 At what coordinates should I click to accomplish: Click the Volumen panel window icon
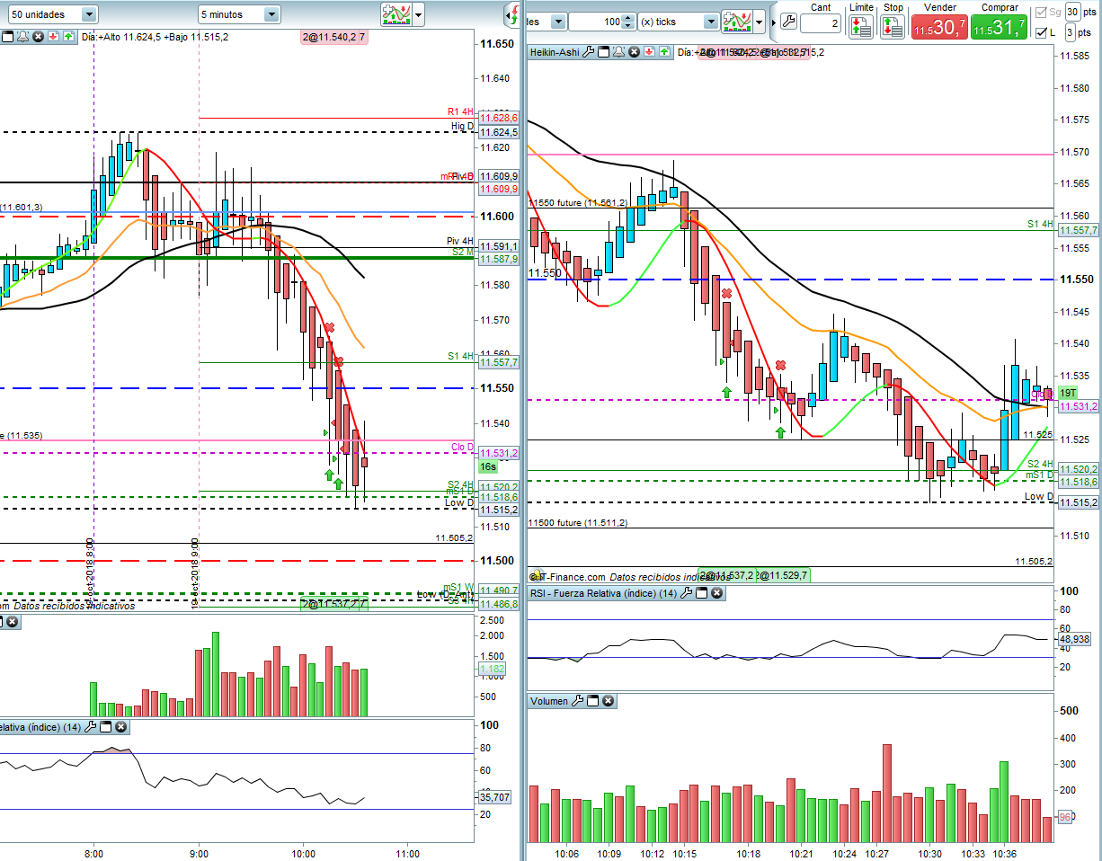[x=592, y=701]
